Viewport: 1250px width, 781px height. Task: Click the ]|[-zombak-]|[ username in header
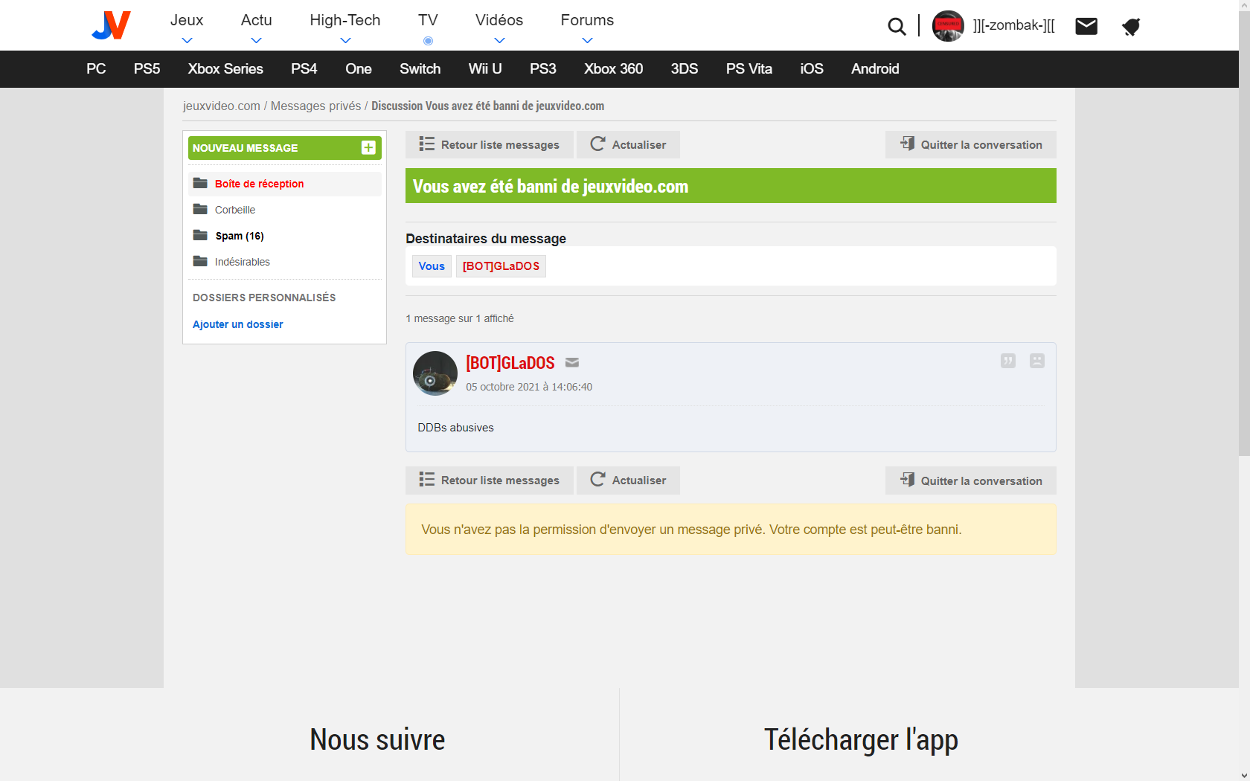click(1014, 25)
